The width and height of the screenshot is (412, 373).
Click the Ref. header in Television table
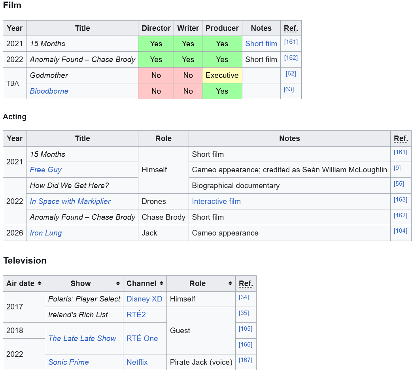click(246, 283)
